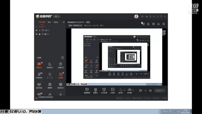This screenshot has height=114, width=202.
Task: Open user avatar profile
Action: click(x=136, y=16)
